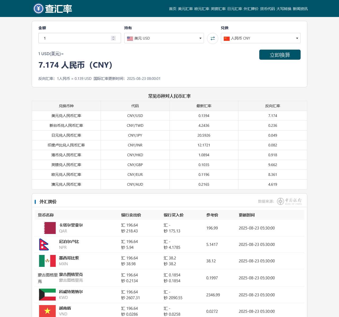Click the amount stepper arrows
339x317 pixels.
[113, 38]
